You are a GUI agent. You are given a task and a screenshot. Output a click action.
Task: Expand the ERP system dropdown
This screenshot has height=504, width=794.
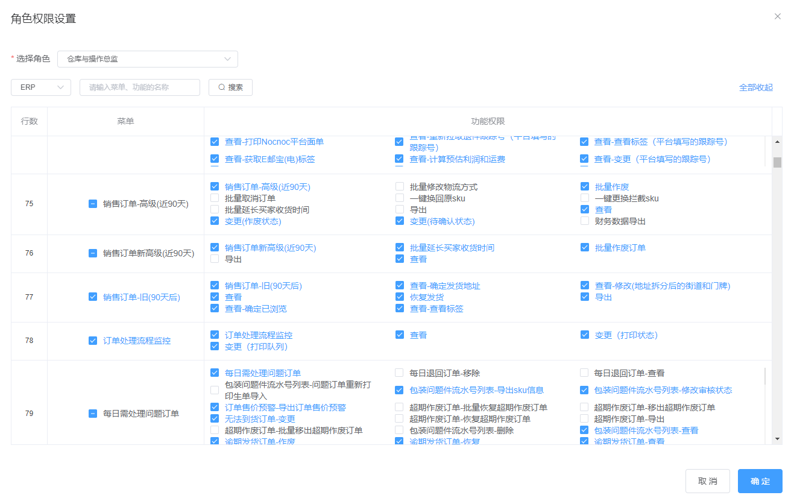41,87
